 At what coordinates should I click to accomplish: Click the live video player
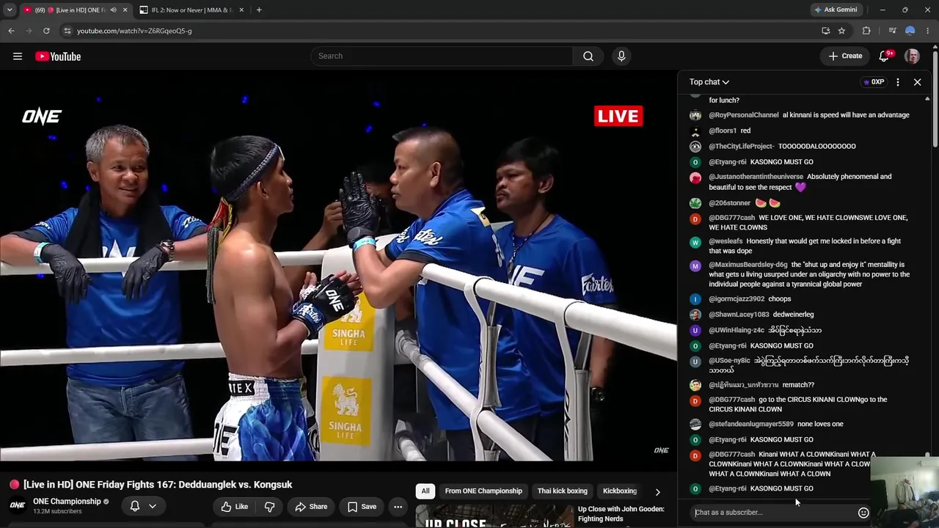[x=338, y=265]
